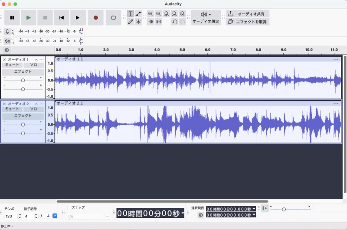Click the tempo stepper arrows
The height and width of the screenshot is (230, 347).
click(x=20, y=216)
